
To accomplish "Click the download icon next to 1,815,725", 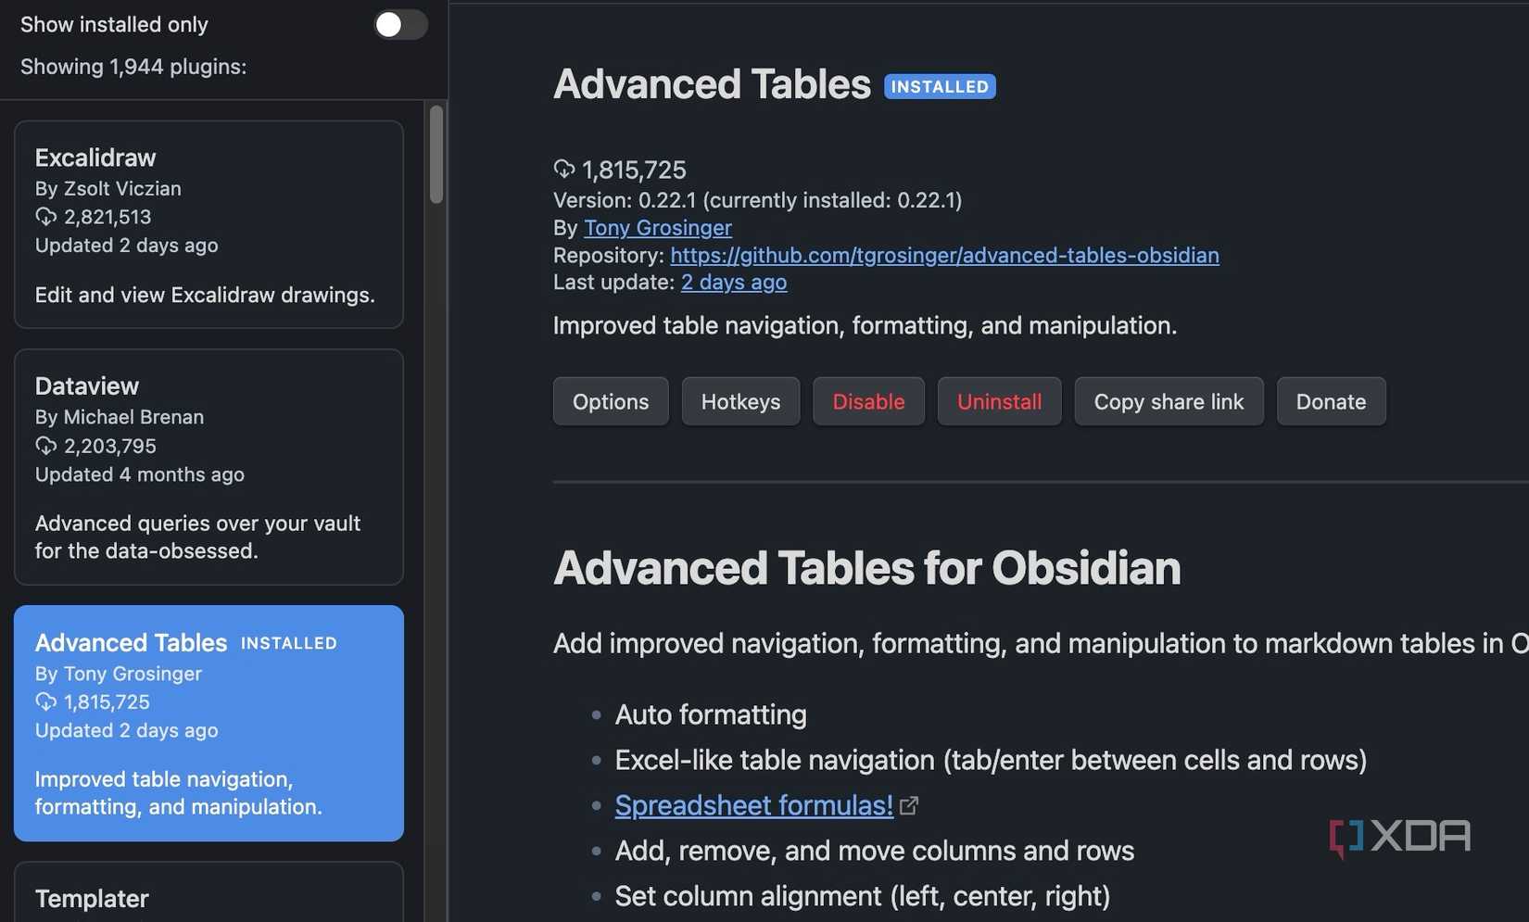I will click(563, 169).
